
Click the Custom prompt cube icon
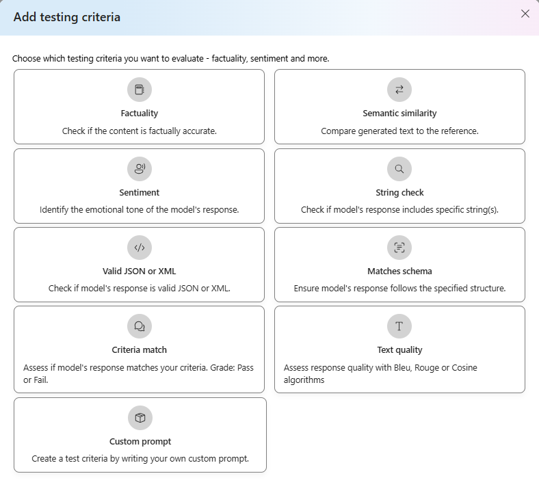coord(140,418)
